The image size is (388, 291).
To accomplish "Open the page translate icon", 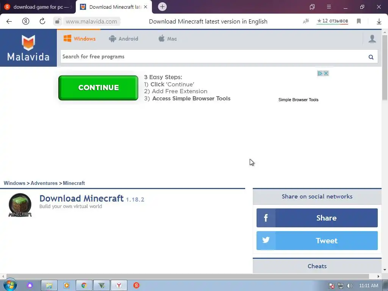I will click(x=306, y=21).
